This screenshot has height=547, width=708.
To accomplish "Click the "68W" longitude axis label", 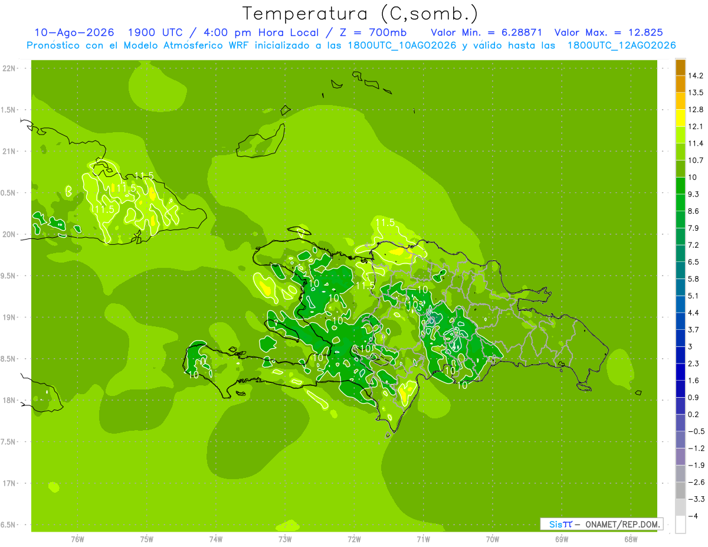I will [631, 539].
